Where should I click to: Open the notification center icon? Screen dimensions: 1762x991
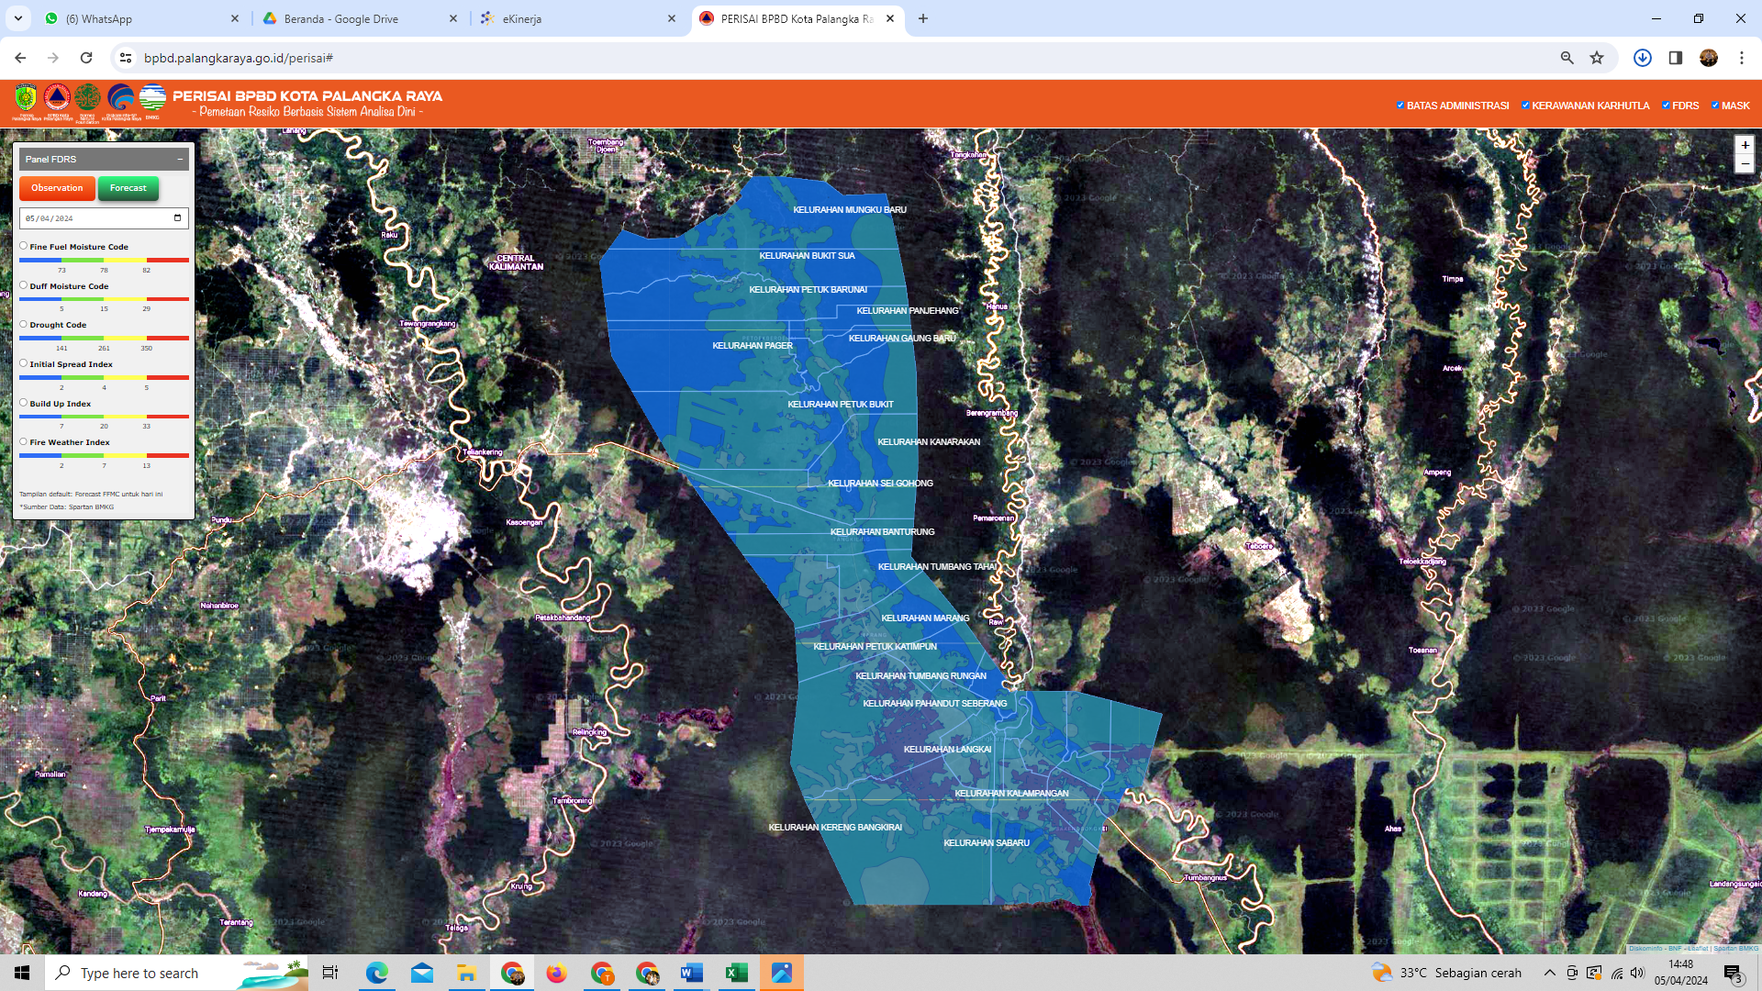[x=1734, y=973]
